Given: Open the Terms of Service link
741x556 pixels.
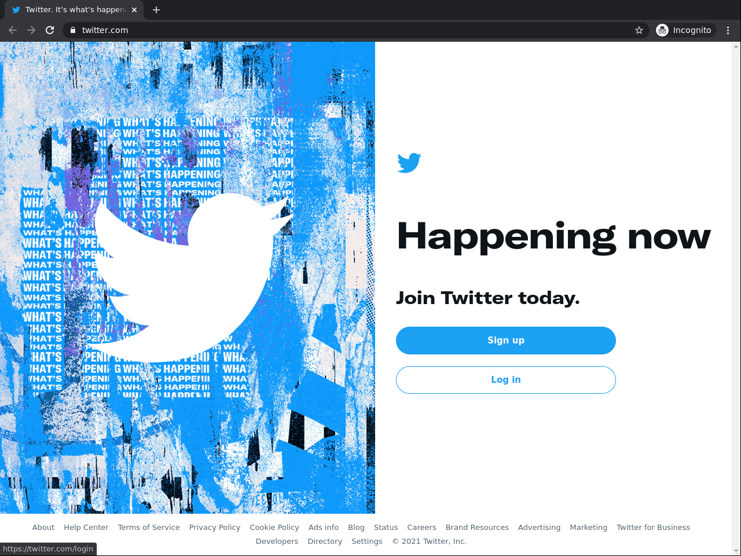Looking at the screenshot, I should [149, 528].
